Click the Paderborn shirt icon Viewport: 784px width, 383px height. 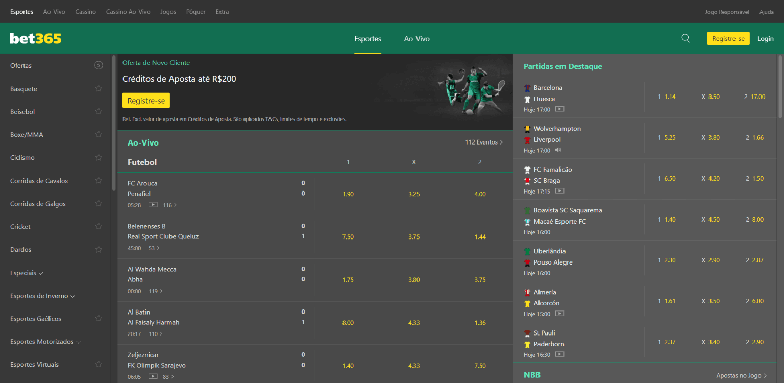[x=527, y=344]
